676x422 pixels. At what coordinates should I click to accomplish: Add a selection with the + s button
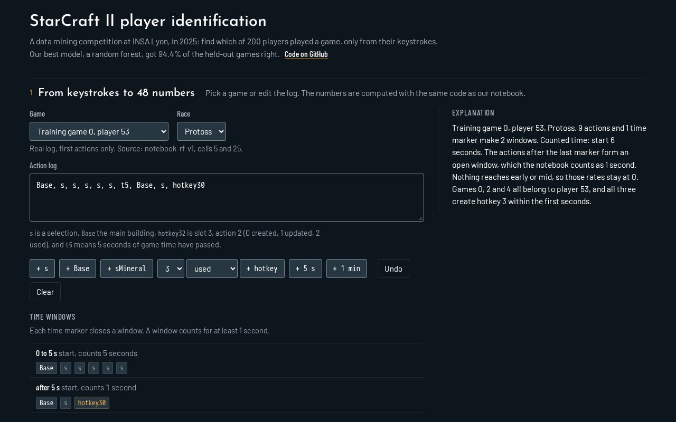point(42,268)
